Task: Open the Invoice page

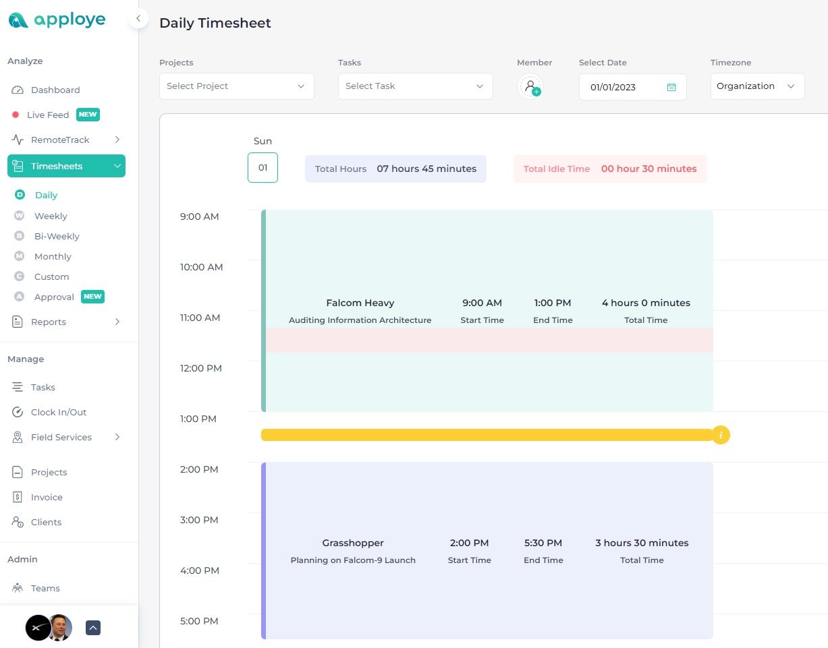Action: [47, 497]
